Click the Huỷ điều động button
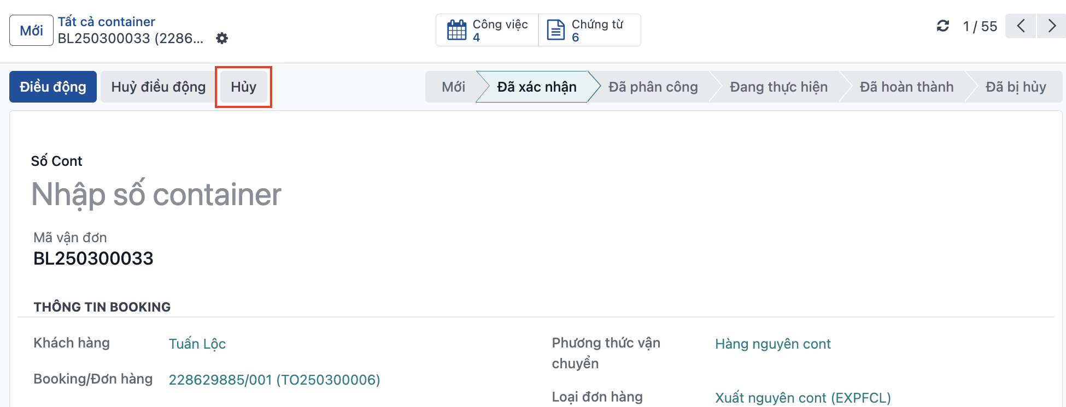Image resolution: width=1066 pixels, height=407 pixels. [159, 87]
